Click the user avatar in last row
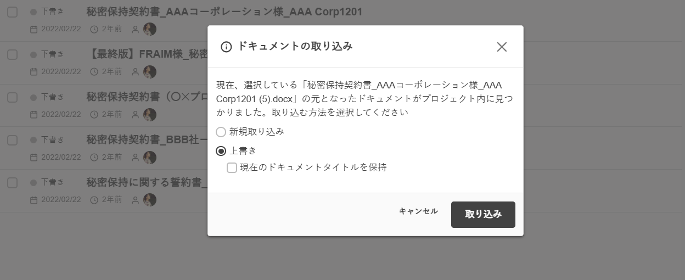This screenshot has height=280, width=685. coord(150,200)
